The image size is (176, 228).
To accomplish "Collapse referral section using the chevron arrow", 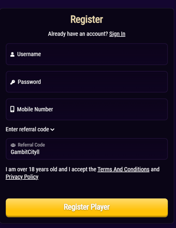I will click(x=53, y=129).
